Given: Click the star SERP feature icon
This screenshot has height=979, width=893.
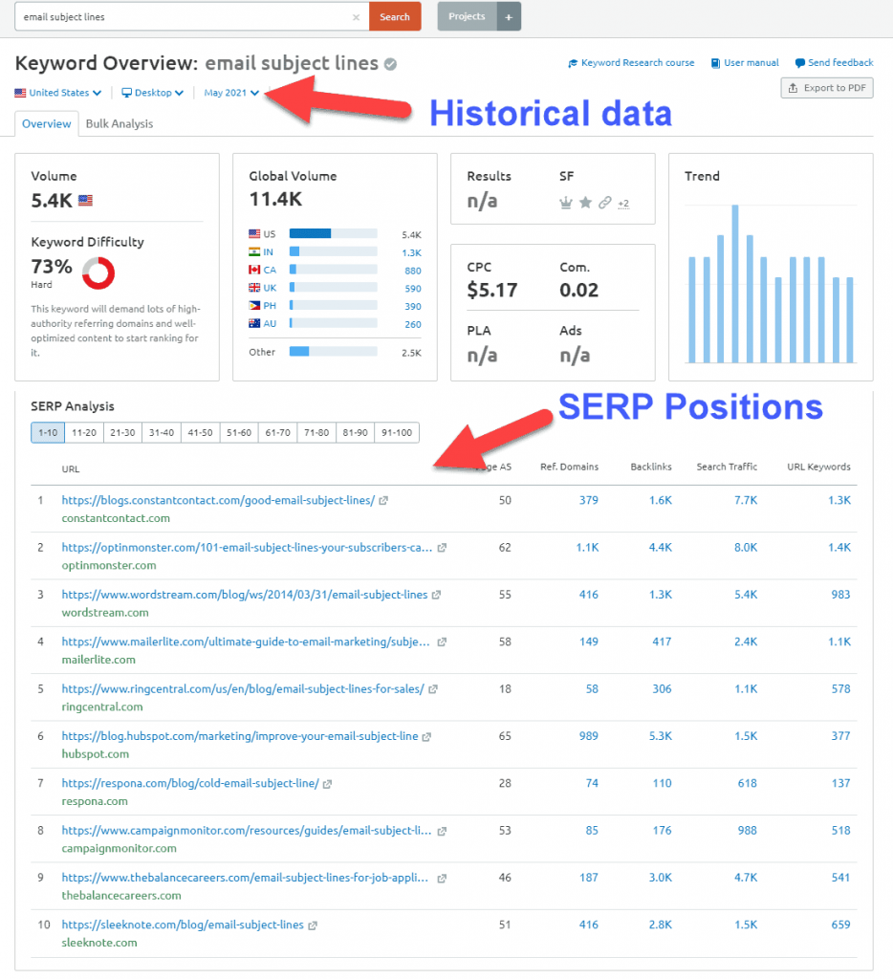Looking at the screenshot, I should 585,203.
